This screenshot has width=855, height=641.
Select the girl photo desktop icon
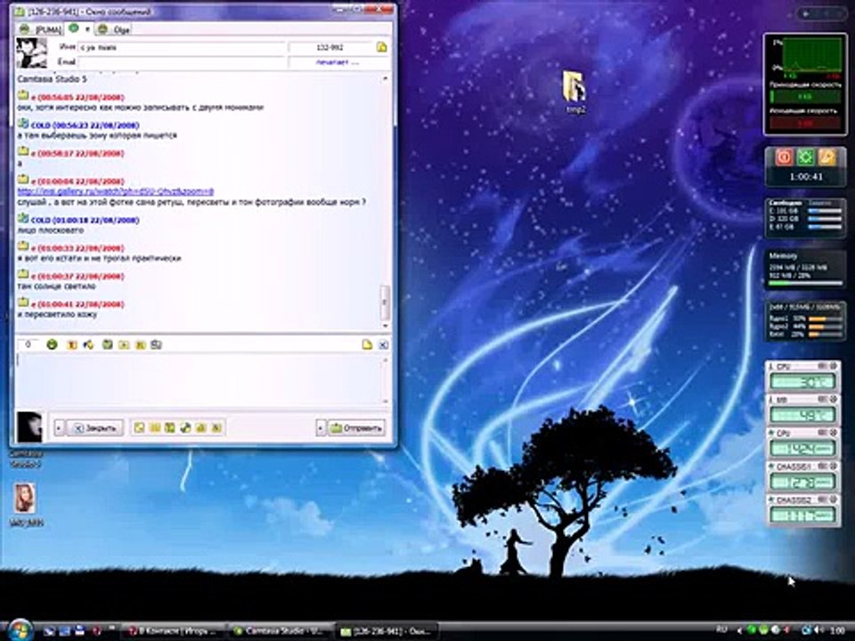(x=25, y=504)
